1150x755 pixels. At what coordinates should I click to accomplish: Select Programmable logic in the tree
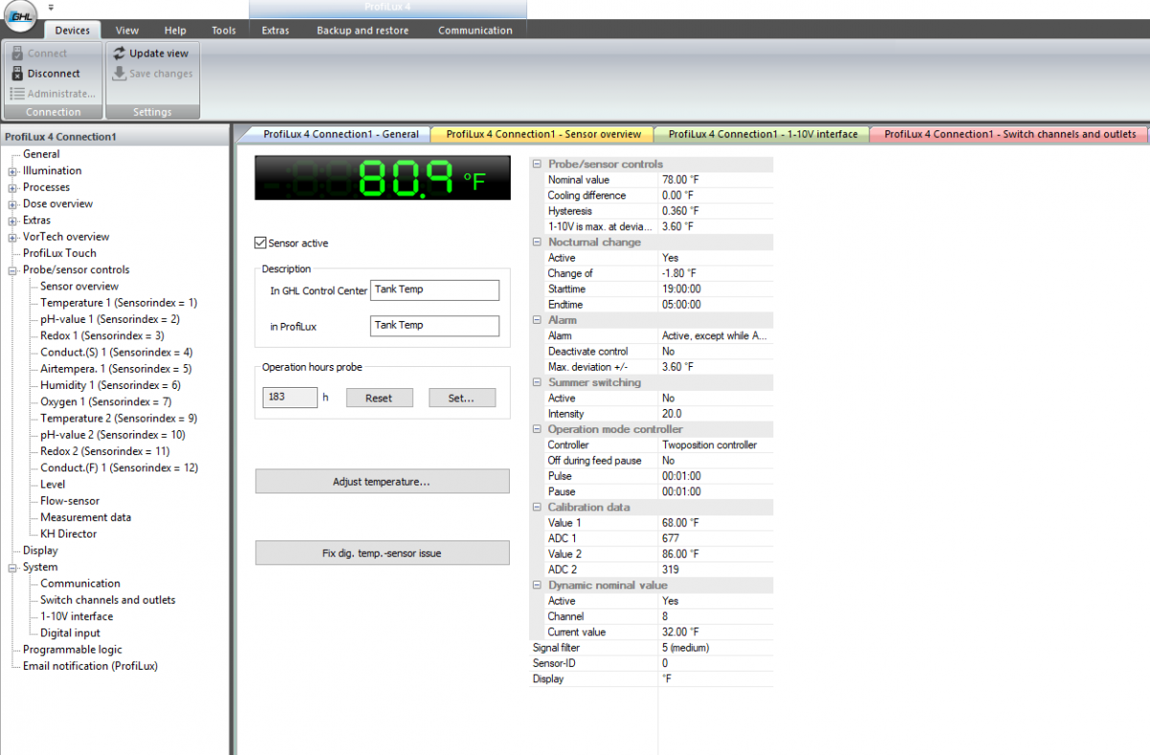pyautogui.click(x=73, y=650)
